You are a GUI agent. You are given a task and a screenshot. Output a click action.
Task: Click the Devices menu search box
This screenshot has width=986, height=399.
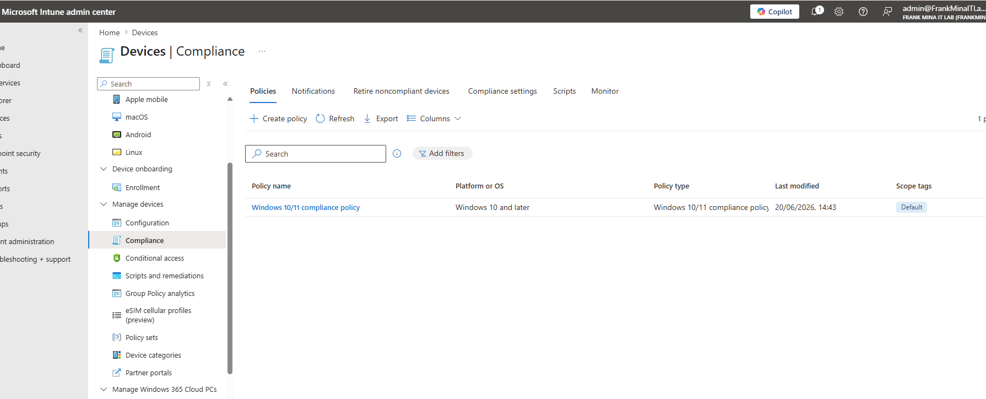point(149,84)
